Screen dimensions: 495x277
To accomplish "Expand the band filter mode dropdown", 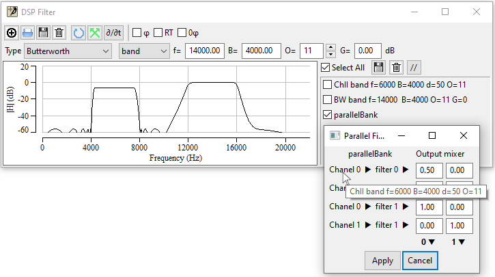I will pyautogui.click(x=143, y=51).
